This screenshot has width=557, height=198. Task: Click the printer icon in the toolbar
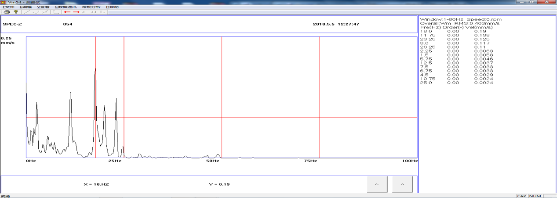7,12
